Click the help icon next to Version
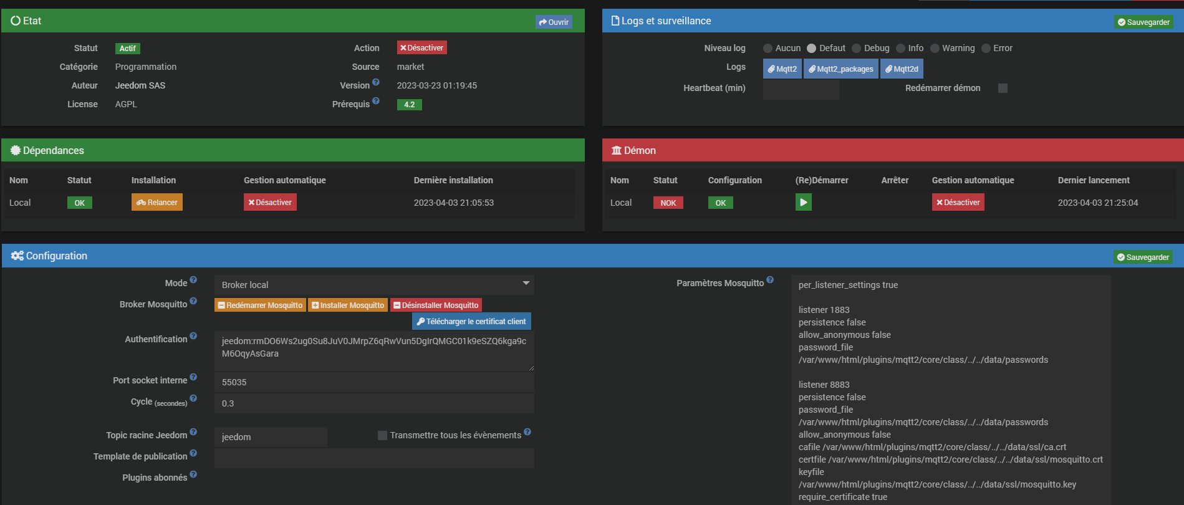 [x=376, y=82]
